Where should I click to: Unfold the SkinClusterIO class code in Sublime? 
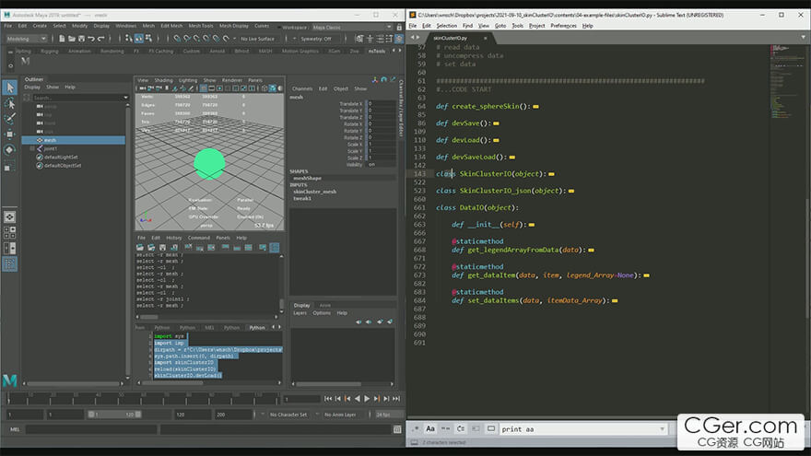click(551, 174)
